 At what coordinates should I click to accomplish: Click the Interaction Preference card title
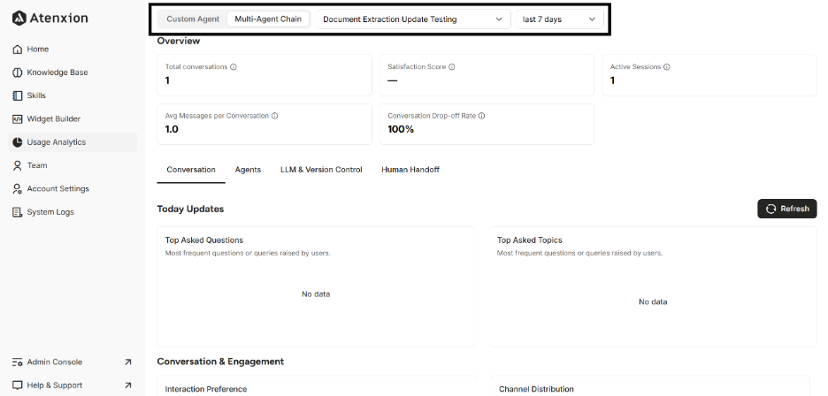click(x=206, y=389)
